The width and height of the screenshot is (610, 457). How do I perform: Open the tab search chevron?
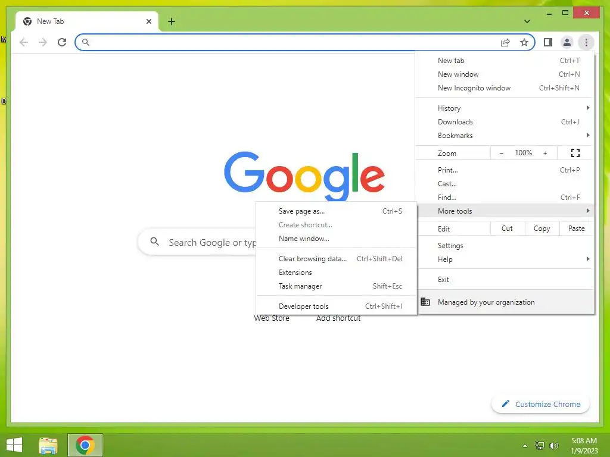click(x=527, y=21)
